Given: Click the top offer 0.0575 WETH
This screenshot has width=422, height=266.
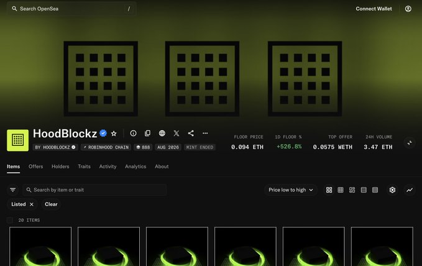Looking at the screenshot, I should point(333,147).
